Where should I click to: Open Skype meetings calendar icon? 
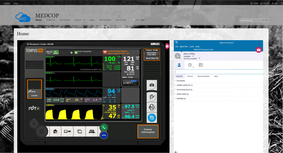201,65
